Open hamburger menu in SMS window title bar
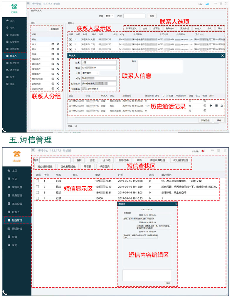The height and width of the screenshot is (298, 232). (x=33, y=150)
